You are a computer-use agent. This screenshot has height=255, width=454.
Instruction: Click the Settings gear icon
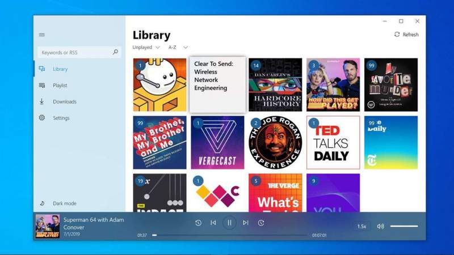42,118
